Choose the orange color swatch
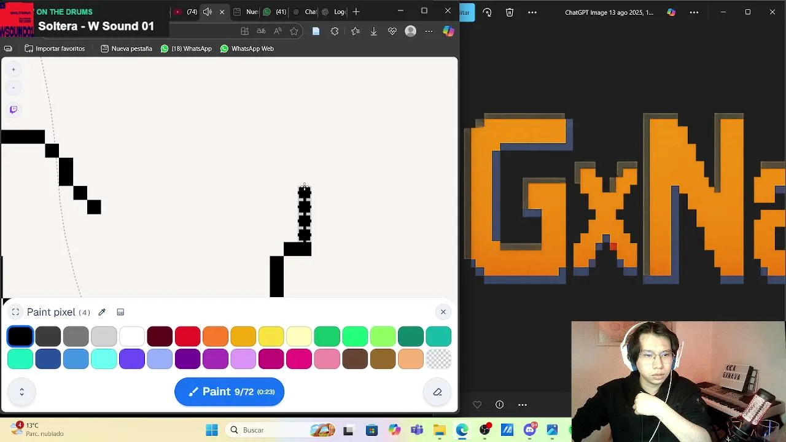This screenshot has width=786, height=442. (x=216, y=336)
